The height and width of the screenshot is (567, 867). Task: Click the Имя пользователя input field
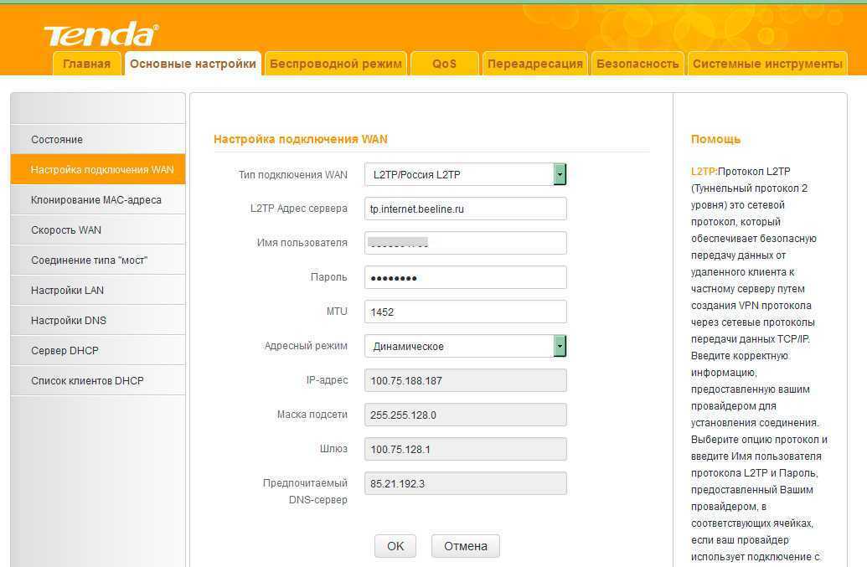[466, 243]
